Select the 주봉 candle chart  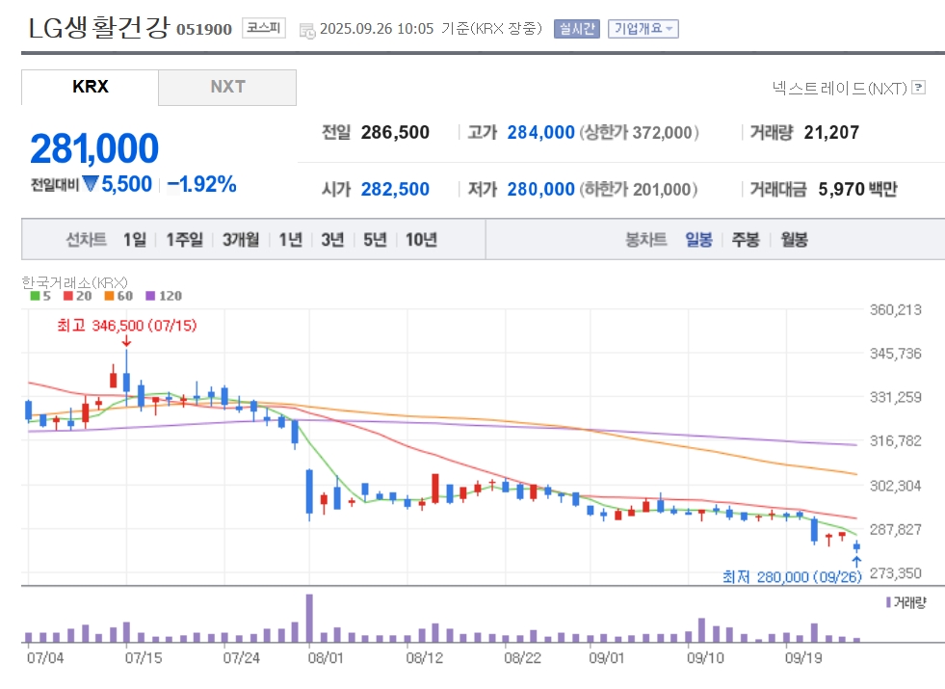[745, 240]
